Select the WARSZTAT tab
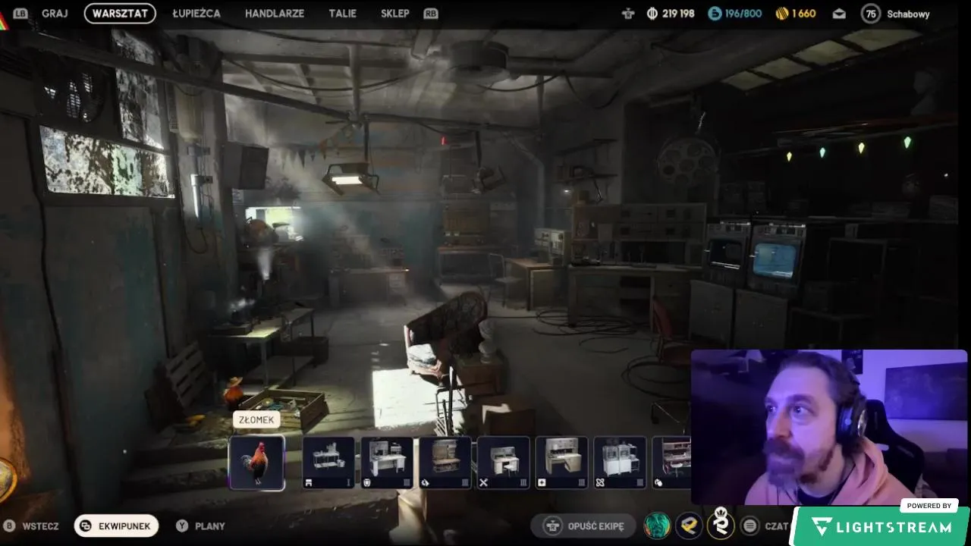The height and width of the screenshot is (546, 971). (120, 14)
